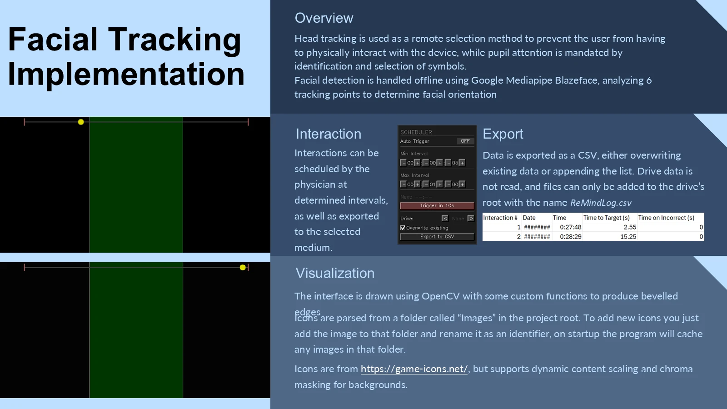Click the 'Visualization' section heading

[x=335, y=273]
